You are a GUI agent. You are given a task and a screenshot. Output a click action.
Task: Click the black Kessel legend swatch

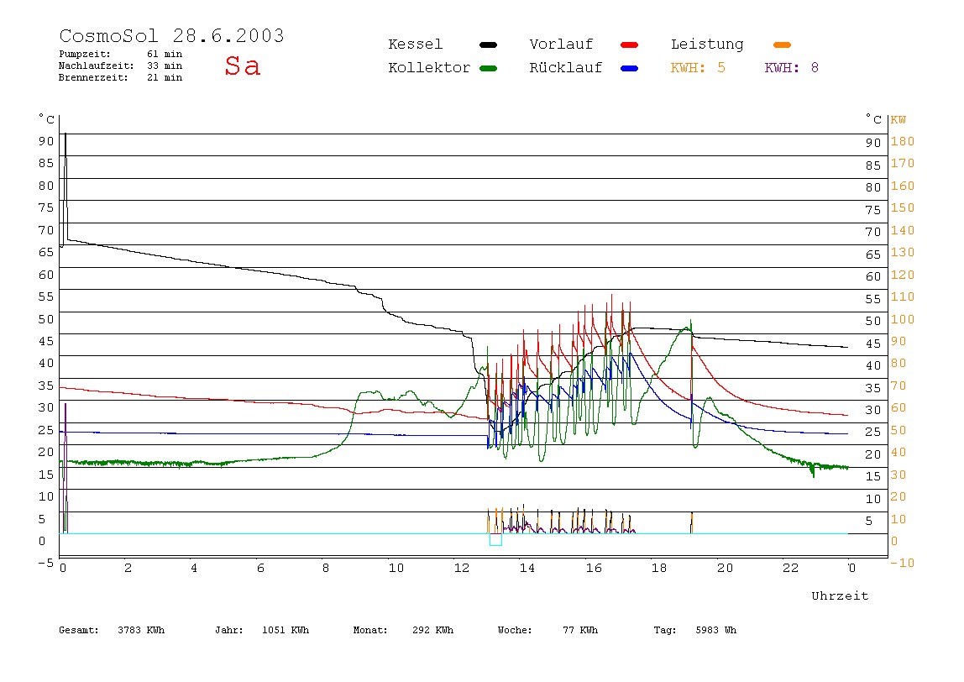[488, 45]
